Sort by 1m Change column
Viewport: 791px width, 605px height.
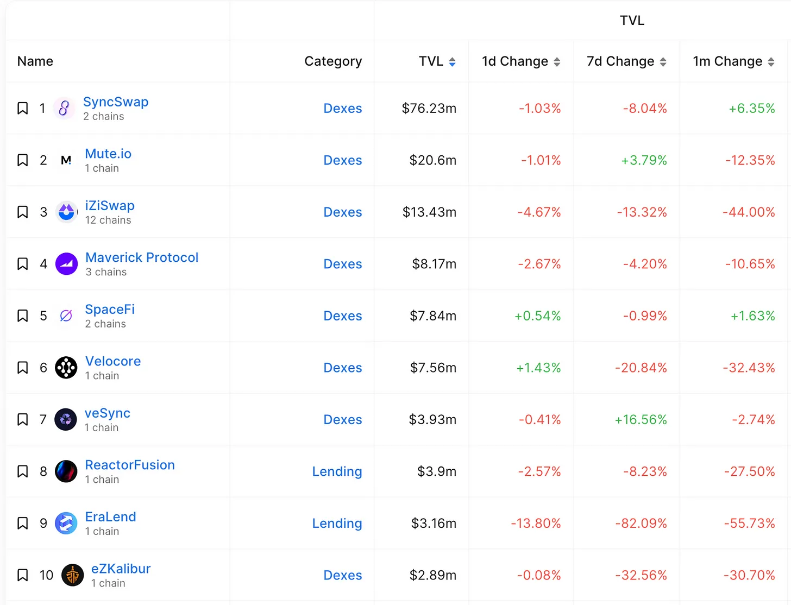coord(771,62)
